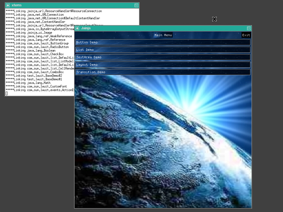Click the Jainja title bar text
This screenshot has width=283, height=212.
click(86, 28)
